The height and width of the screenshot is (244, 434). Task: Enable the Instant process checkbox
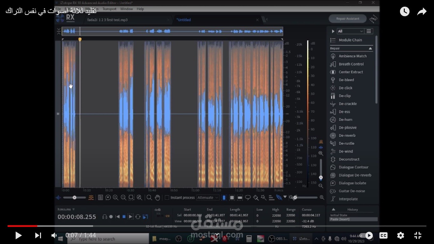click(x=167, y=198)
